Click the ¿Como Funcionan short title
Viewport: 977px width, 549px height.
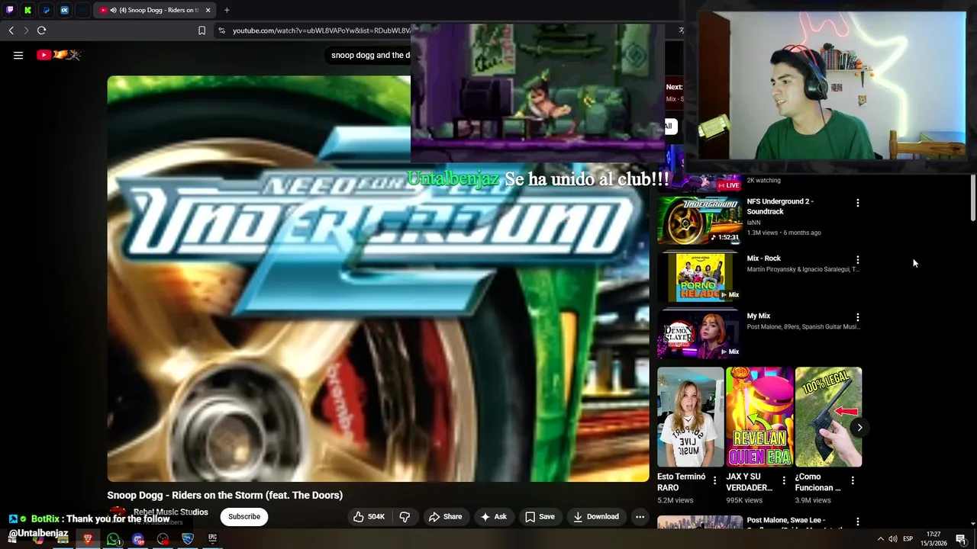[817, 482]
